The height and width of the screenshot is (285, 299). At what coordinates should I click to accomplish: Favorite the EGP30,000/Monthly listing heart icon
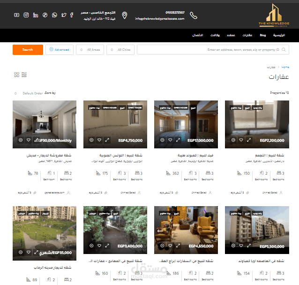29,140
